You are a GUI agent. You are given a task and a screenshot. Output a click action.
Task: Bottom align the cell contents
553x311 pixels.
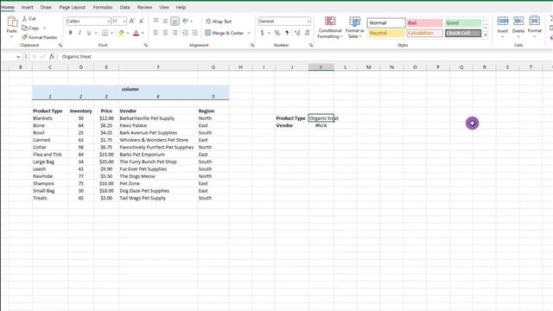pos(175,21)
